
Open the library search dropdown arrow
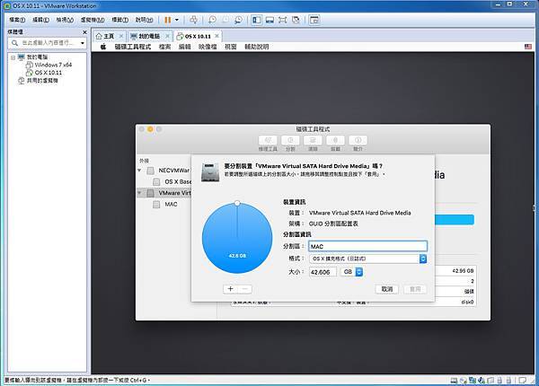pos(83,43)
